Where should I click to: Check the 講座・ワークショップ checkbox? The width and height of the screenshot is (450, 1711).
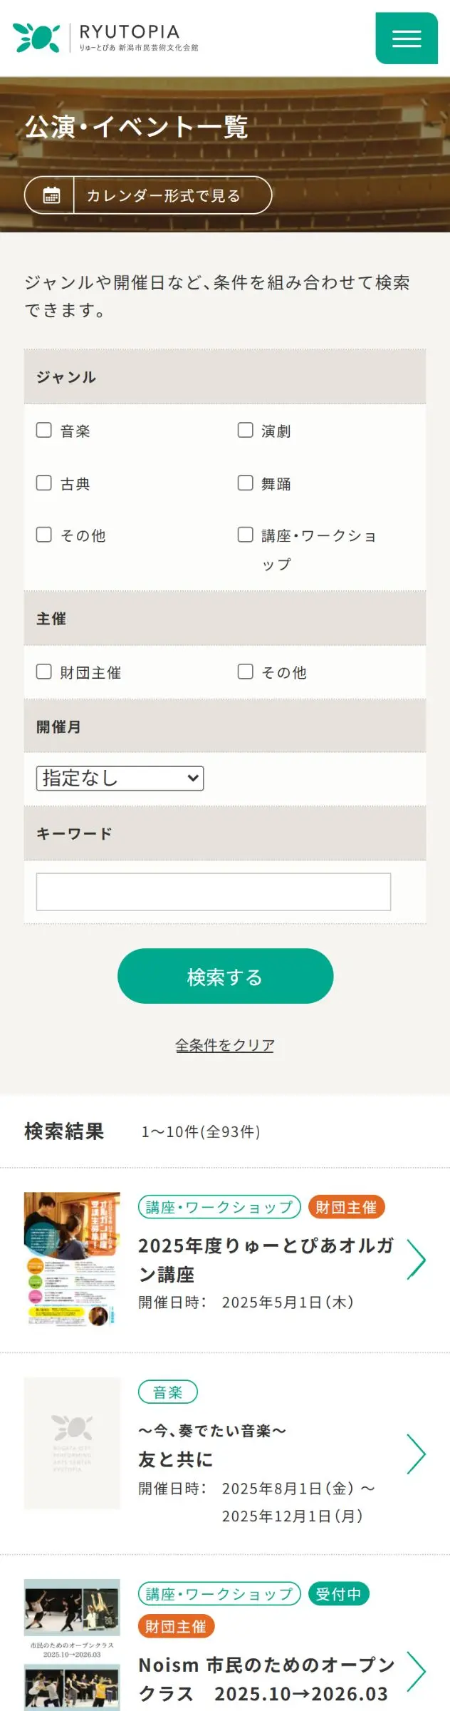point(246,535)
